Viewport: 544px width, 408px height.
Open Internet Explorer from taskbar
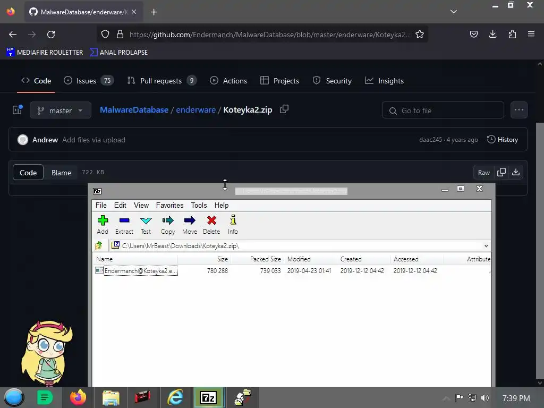pyautogui.click(x=175, y=397)
